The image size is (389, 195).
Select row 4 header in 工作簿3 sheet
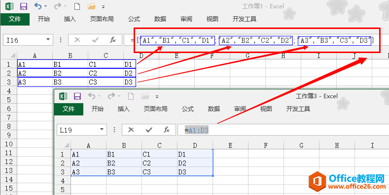tap(63, 181)
